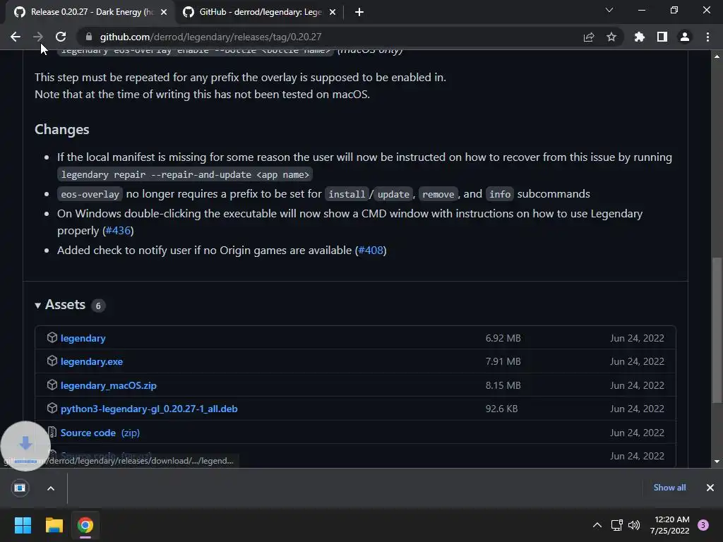The image size is (723, 542).
Task: Click the 6.92 MB size of legendary
Action: [x=503, y=338]
